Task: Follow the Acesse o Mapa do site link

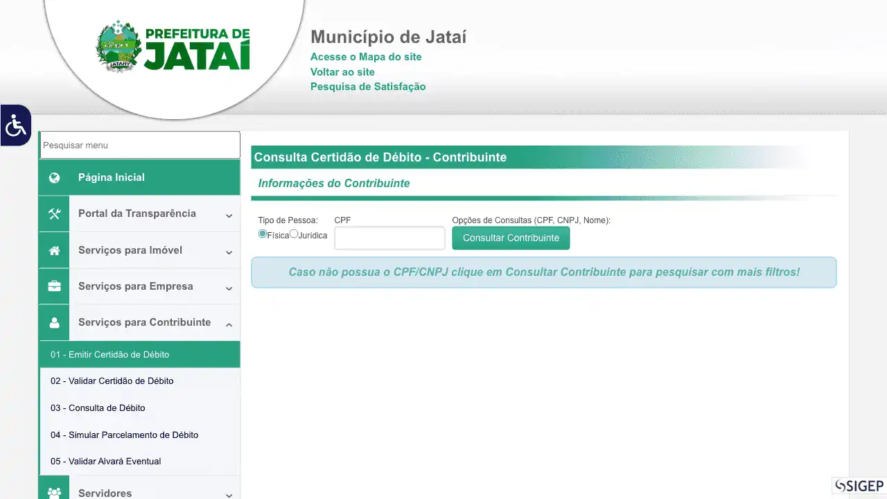Action: coord(366,57)
